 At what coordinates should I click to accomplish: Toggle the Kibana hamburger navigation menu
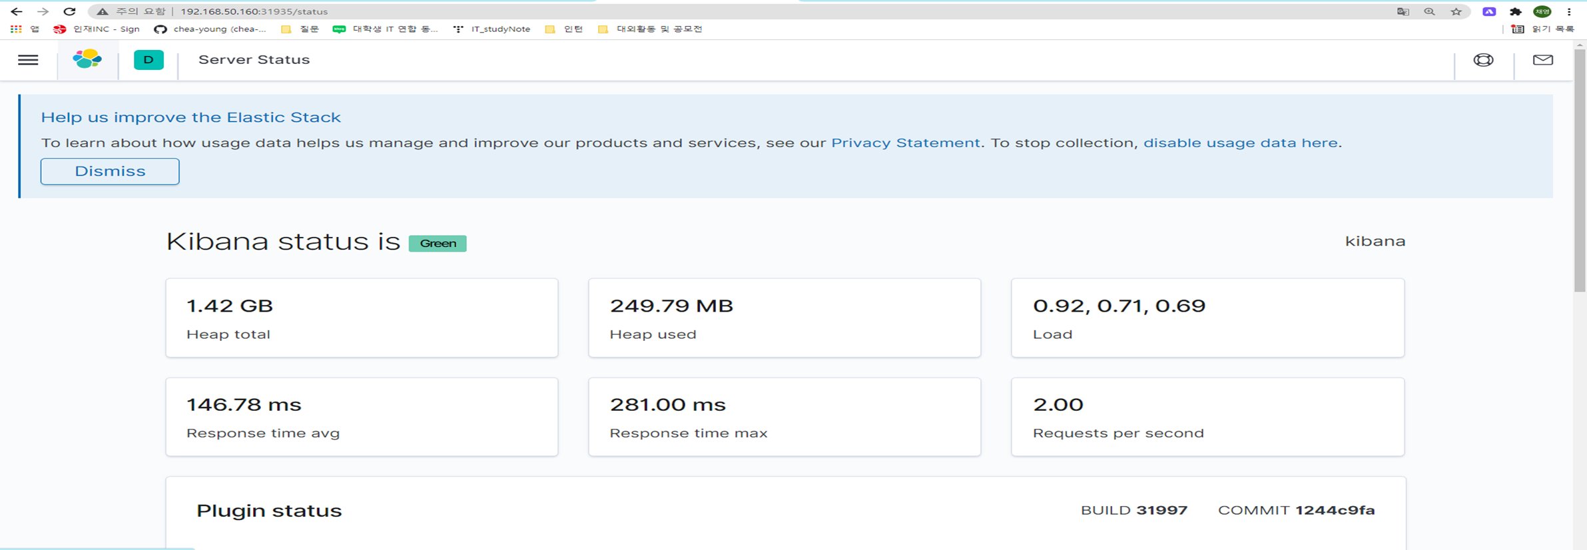click(28, 60)
